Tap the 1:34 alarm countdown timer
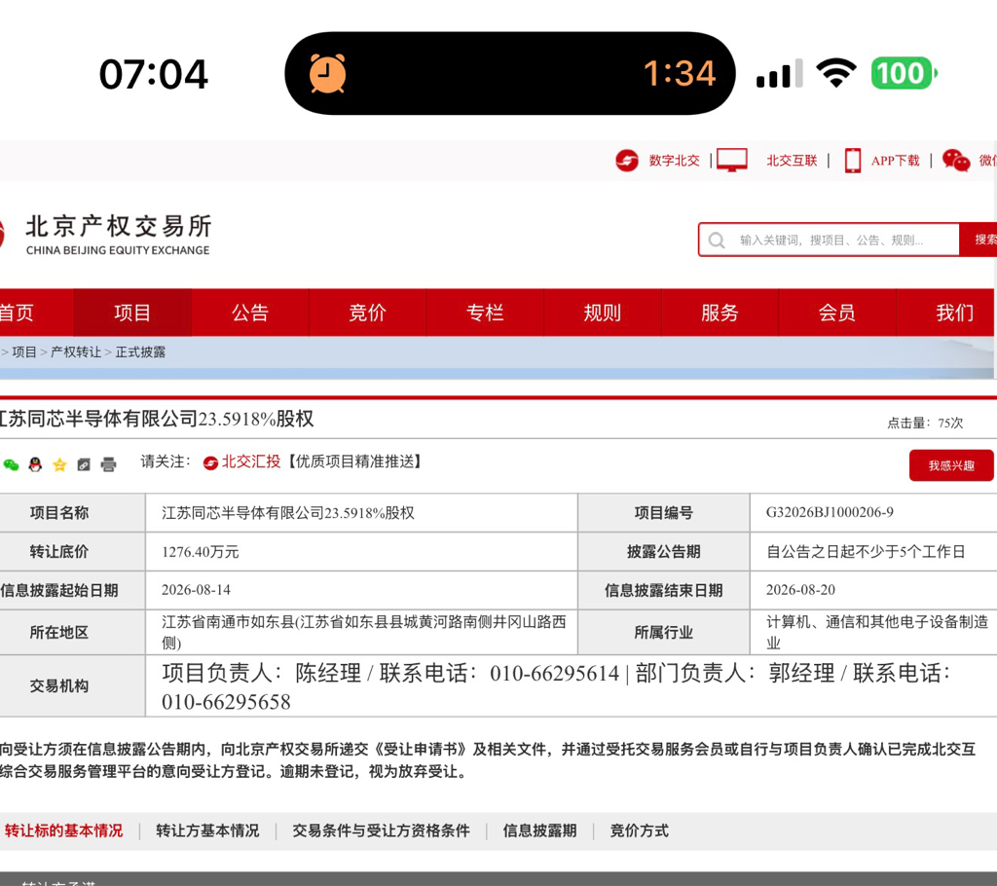This screenshot has height=886, width=997. point(680,74)
